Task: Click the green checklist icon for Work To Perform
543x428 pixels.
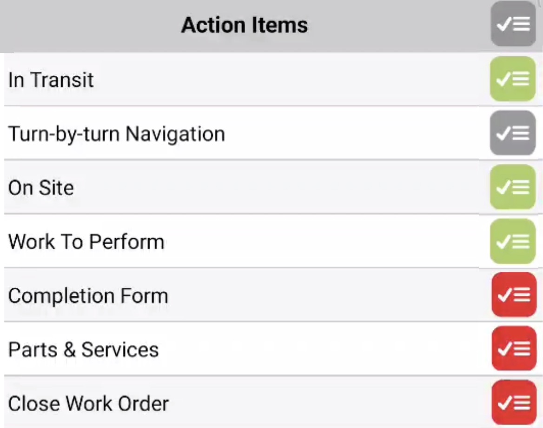Action: pyautogui.click(x=513, y=241)
